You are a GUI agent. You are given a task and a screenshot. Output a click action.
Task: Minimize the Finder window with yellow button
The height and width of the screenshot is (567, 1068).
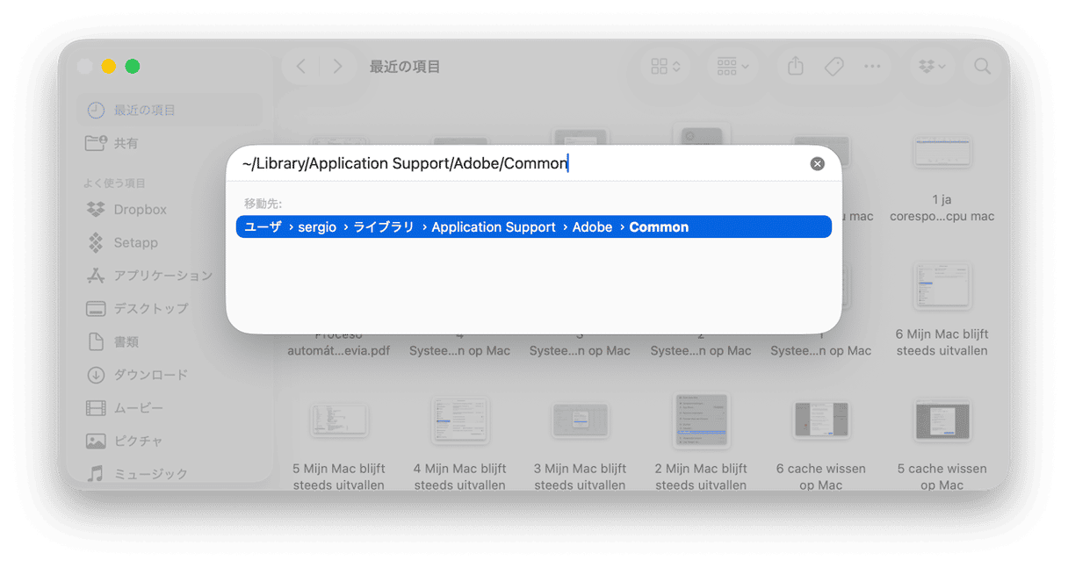109,67
